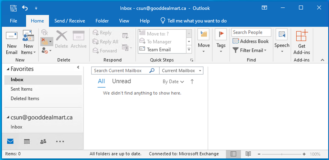Click the Ignore conversation icon
The image size is (329, 160).
tap(45, 33)
